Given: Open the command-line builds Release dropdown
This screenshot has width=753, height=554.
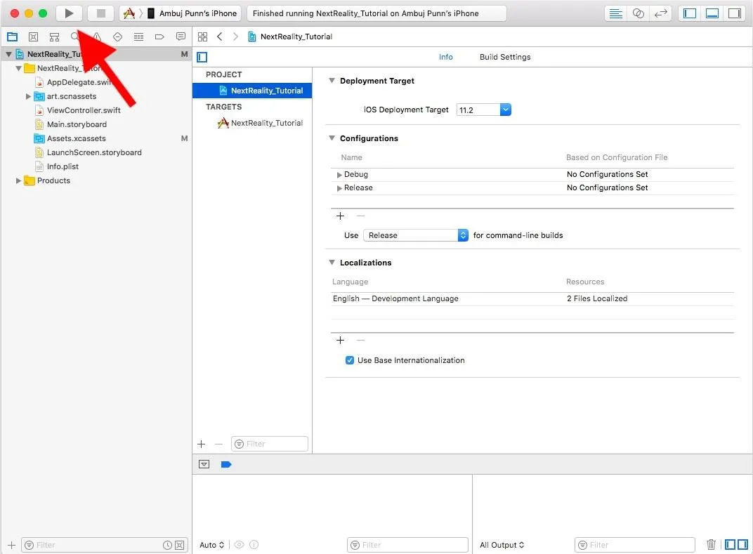Looking at the screenshot, I should (416, 235).
